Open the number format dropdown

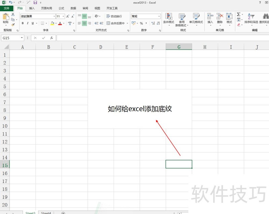click(x=159, y=16)
